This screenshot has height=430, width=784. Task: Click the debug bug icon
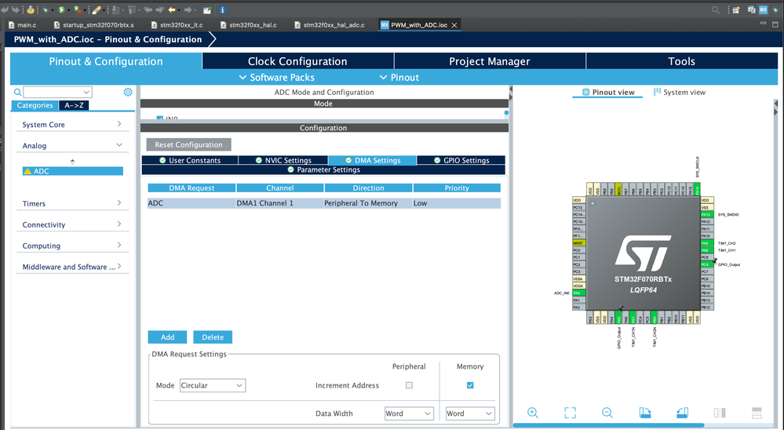click(46, 10)
